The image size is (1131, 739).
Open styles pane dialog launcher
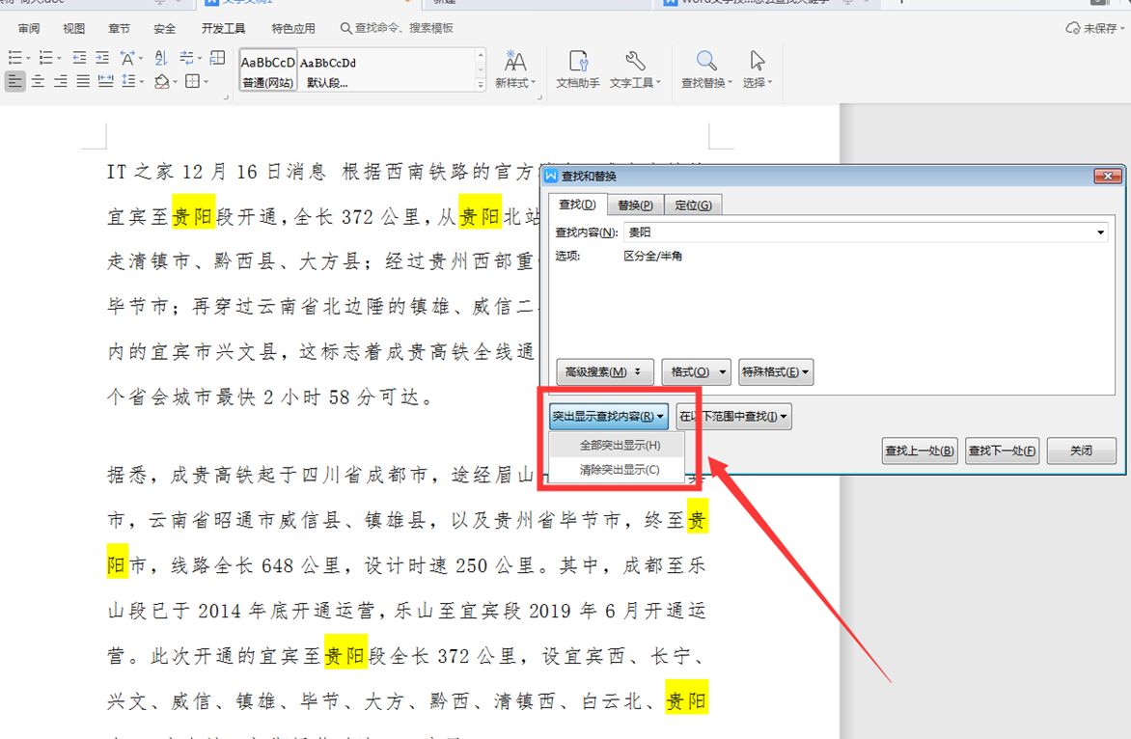pyautogui.click(x=538, y=96)
